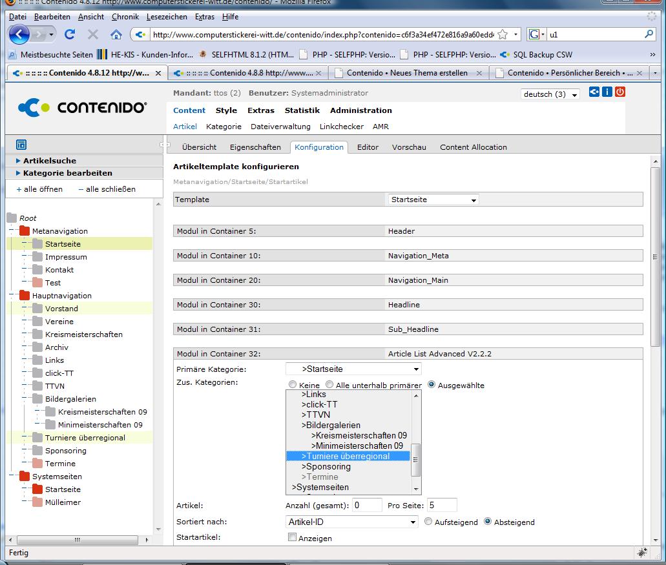Open the Template dropdown showing Startseite
Image resolution: width=666 pixels, height=565 pixels.
tap(433, 200)
